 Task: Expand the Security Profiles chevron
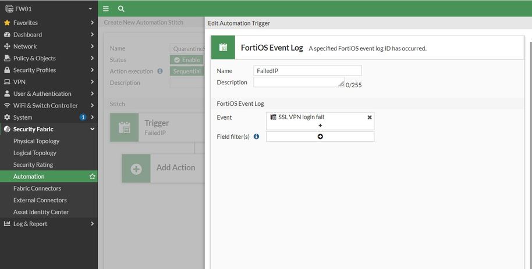[93, 70]
